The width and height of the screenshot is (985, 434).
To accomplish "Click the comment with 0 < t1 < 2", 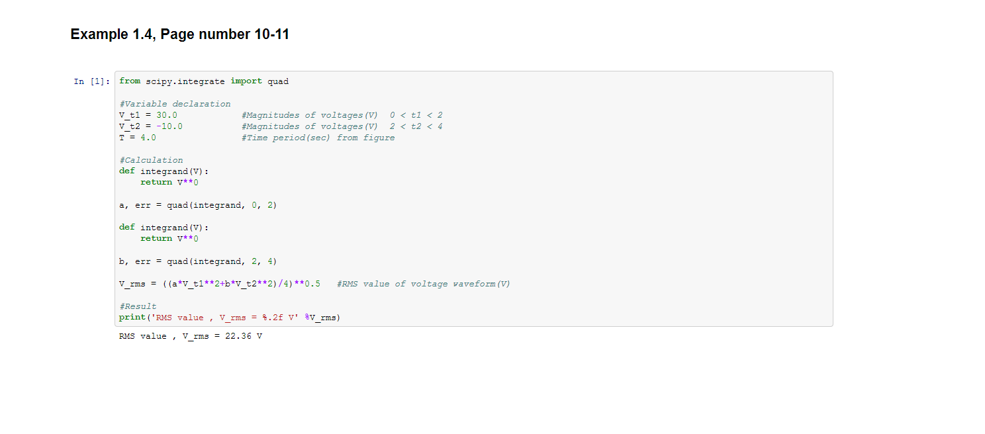I will (x=342, y=115).
